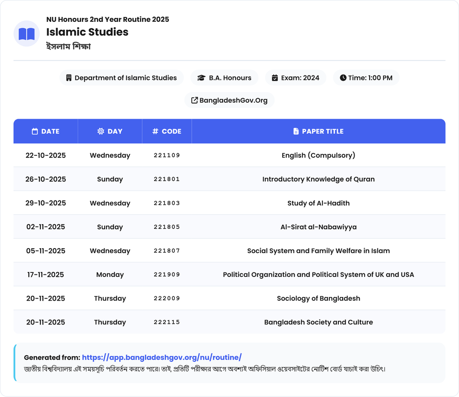Select paper code 221803

167,203
